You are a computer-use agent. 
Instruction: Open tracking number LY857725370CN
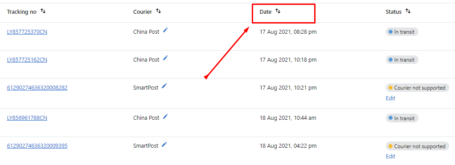(27, 32)
